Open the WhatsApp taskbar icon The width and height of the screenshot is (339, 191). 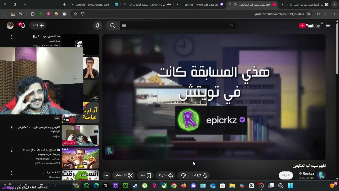point(86,186)
